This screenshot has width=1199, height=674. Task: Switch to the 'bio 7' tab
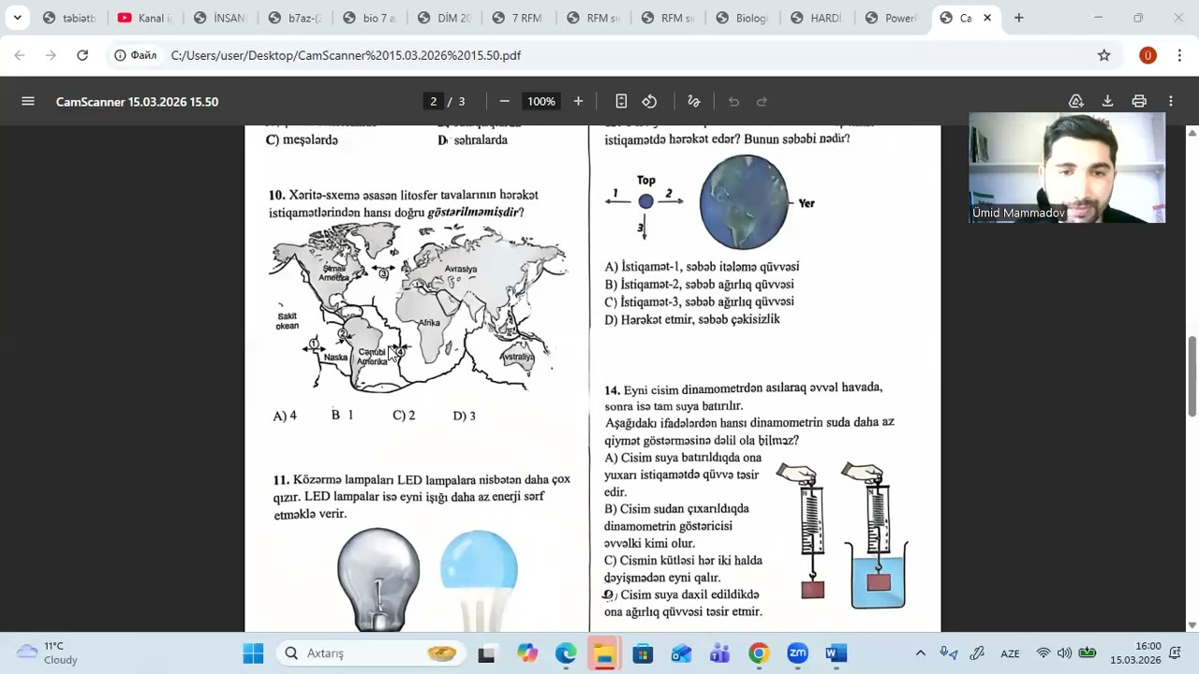coord(369,18)
